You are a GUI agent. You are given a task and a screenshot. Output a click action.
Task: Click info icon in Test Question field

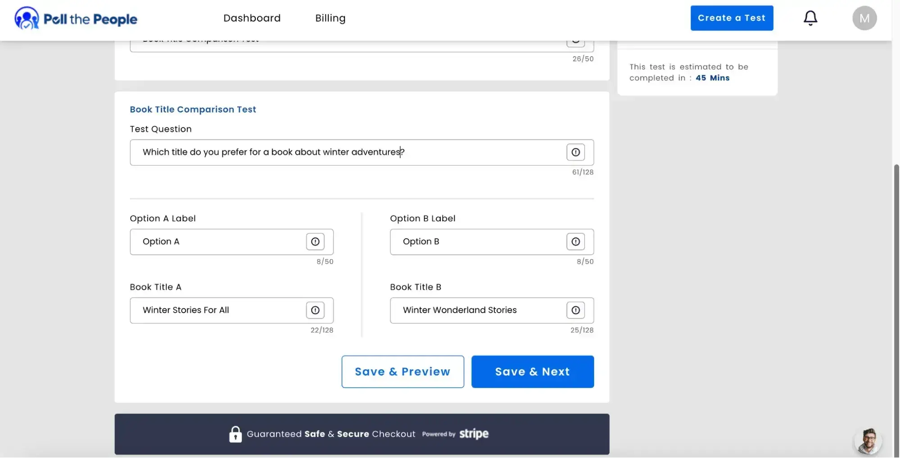pyautogui.click(x=575, y=152)
